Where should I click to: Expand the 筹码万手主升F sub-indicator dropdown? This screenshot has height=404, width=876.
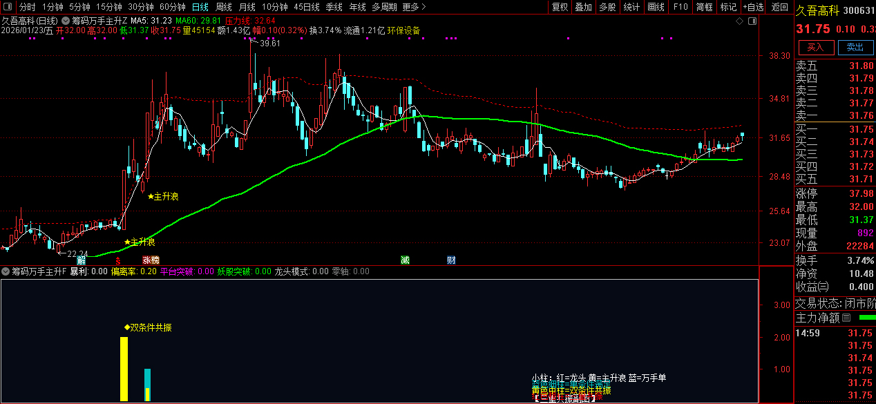6,271
